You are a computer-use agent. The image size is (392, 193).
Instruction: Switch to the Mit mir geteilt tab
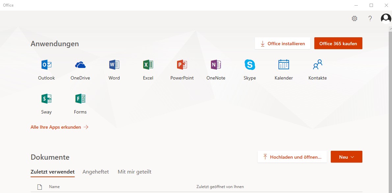click(x=135, y=172)
